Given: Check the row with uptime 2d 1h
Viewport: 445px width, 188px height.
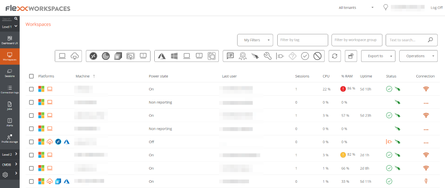Looking at the screenshot, I should point(31,155).
